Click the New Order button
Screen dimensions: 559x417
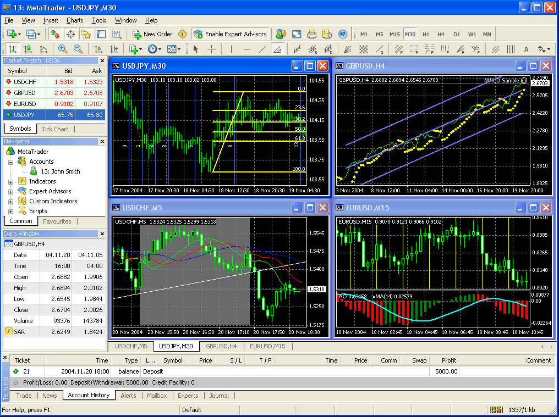pos(152,34)
